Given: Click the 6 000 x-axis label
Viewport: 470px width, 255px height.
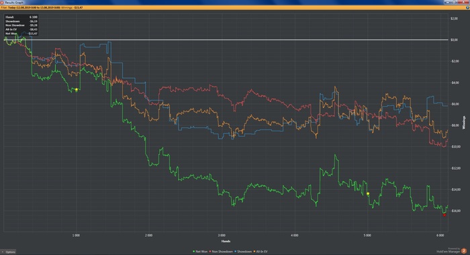Looking at the screenshot, I should (x=440, y=236).
